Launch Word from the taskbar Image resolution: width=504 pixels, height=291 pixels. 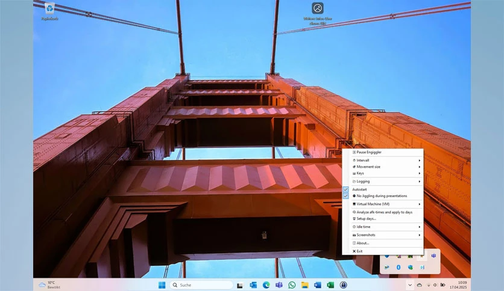tap(318, 285)
